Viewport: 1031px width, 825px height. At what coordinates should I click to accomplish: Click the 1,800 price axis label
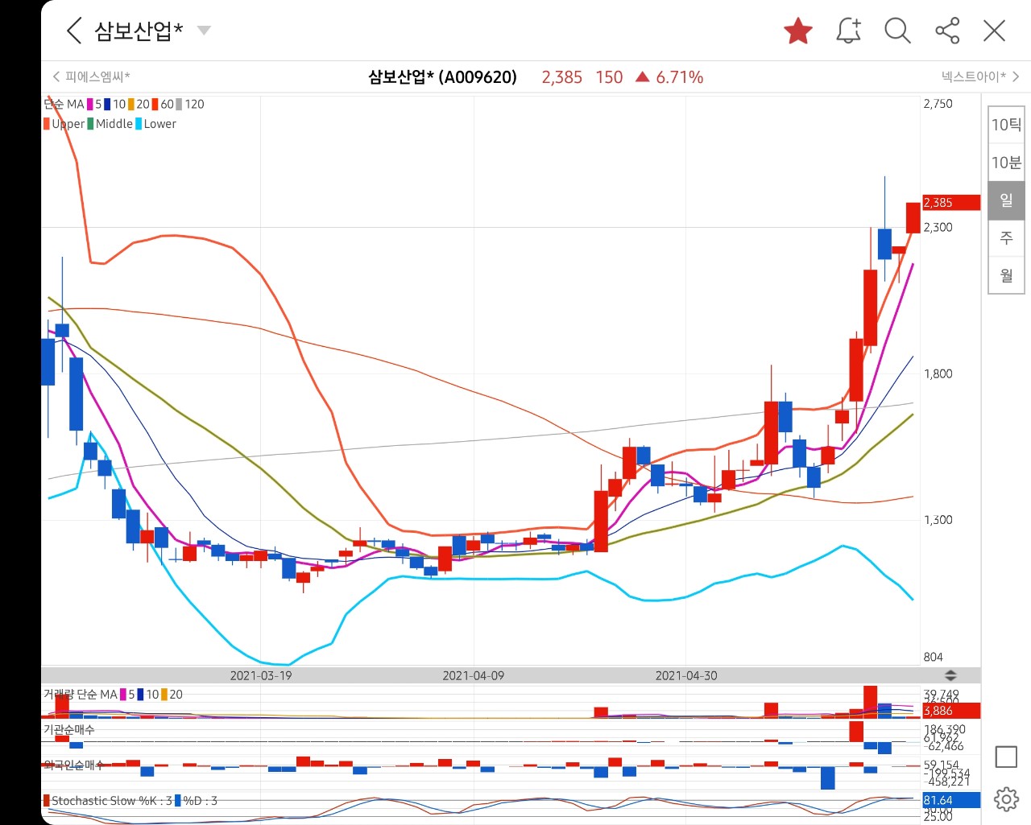tap(938, 373)
